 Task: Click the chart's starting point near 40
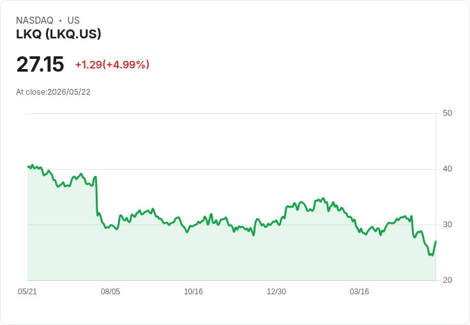[x=28, y=166]
